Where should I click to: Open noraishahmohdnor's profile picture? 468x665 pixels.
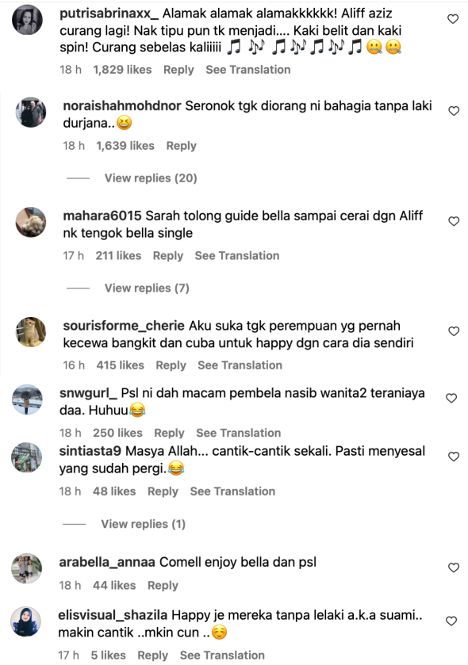tap(31, 113)
